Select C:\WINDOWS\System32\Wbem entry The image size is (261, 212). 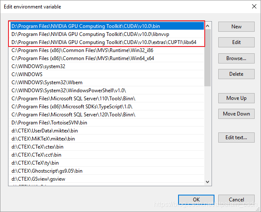tap(107, 83)
